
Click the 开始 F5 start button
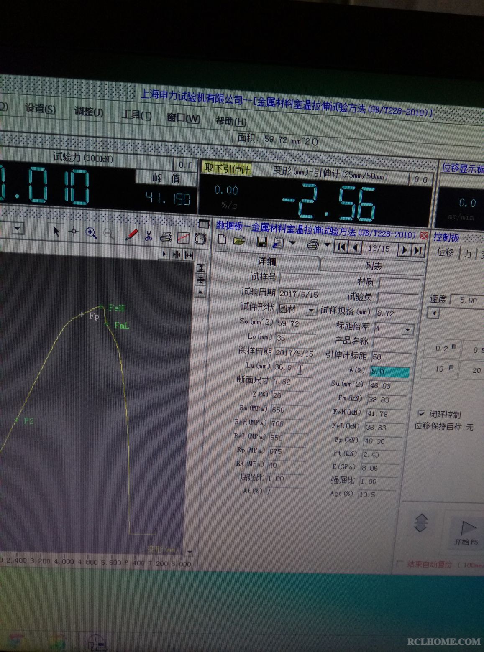(466, 533)
